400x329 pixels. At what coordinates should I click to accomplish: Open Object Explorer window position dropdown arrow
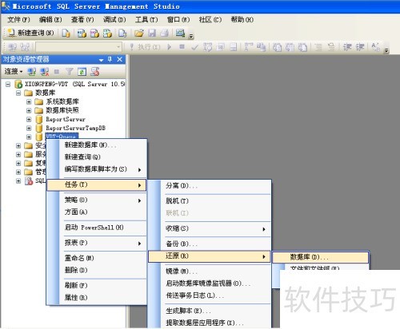pos(101,60)
